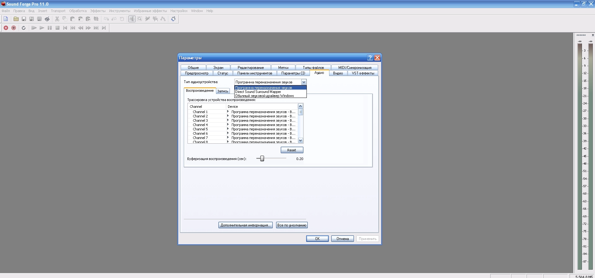Image resolution: width=595 pixels, height=278 pixels.
Task: Open the Настройки menu
Action: click(179, 11)
